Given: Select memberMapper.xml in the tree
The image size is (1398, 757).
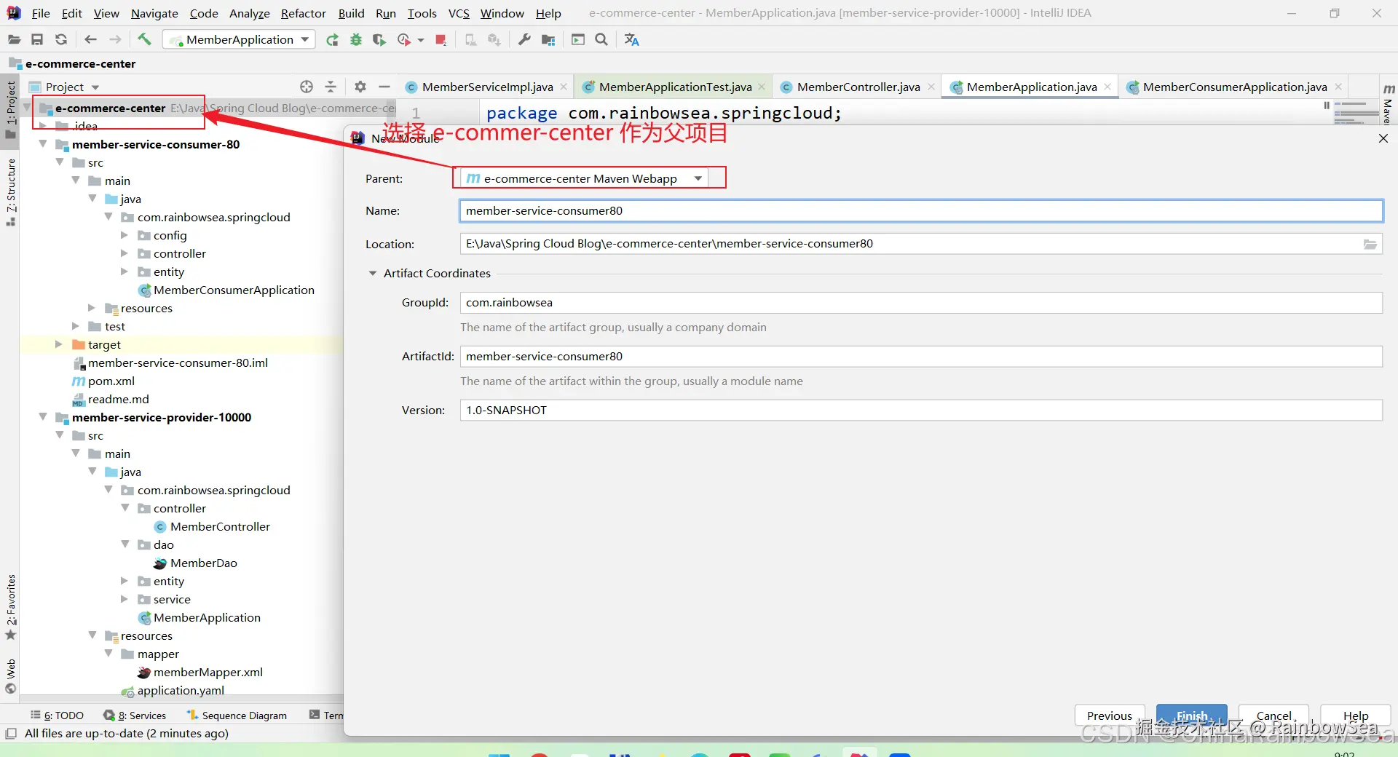Looking at the screenshot, I should pyautogui.click(x=200, y=672).
